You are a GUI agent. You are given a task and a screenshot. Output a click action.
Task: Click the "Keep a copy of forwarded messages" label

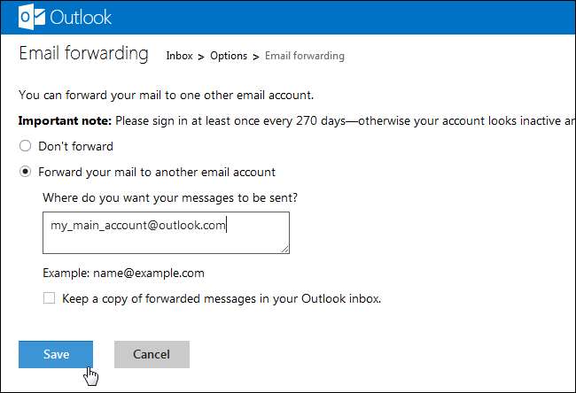[x=221, y=298]
